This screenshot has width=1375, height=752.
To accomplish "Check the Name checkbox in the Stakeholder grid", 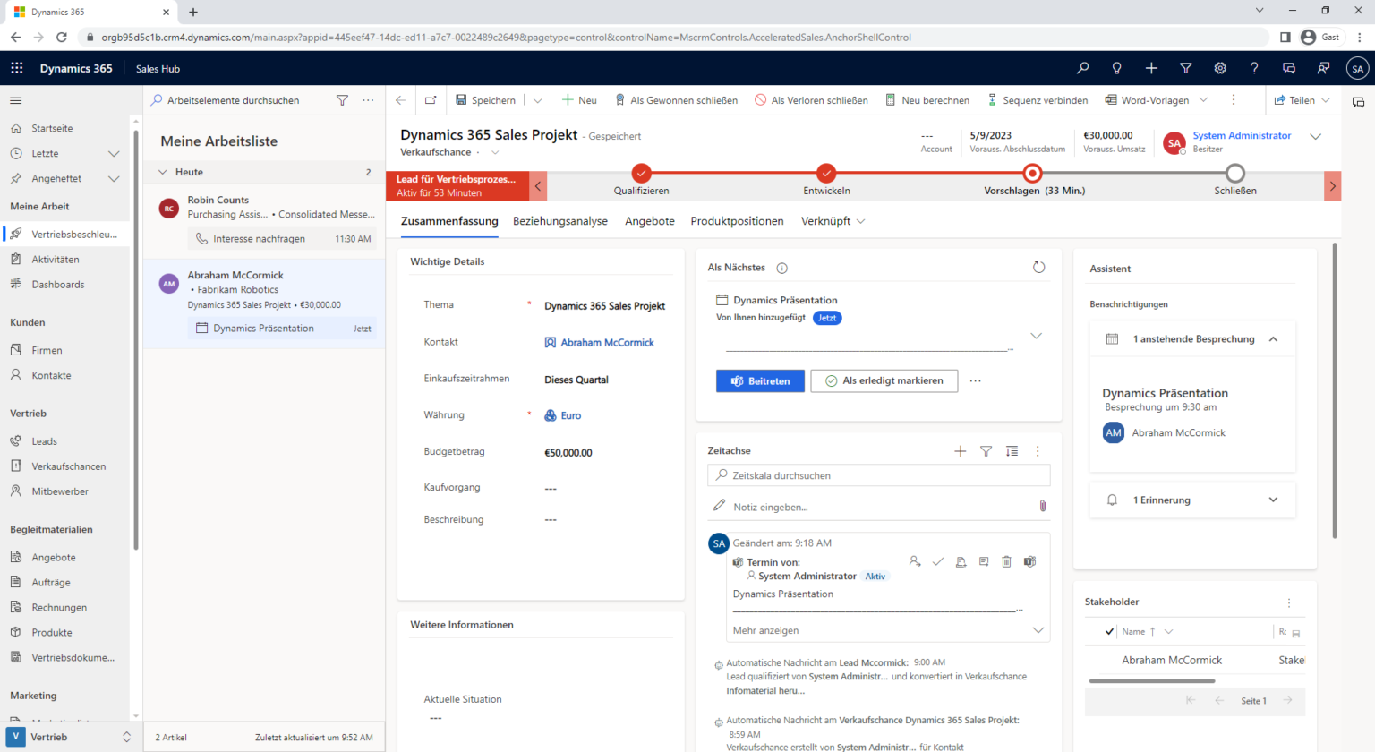I will [1111, 631].
